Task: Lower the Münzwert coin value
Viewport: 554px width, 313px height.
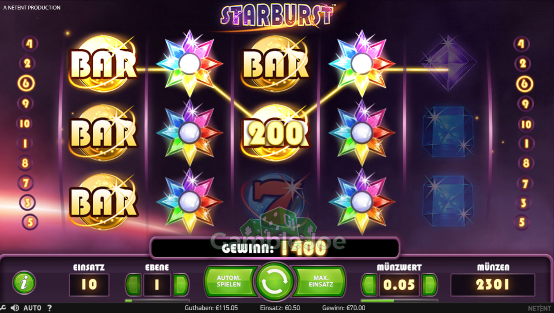Action: [370, 284]
